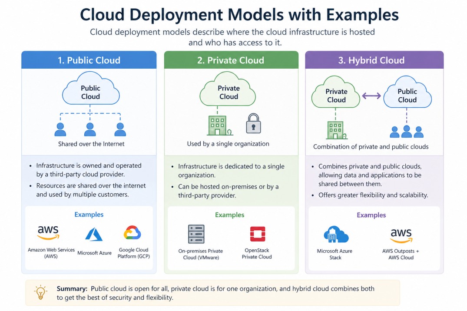This screenshot has width=467, height=311.
Task: Click the group of three users in Hybrid panel
Action: [x=407, y=131]
